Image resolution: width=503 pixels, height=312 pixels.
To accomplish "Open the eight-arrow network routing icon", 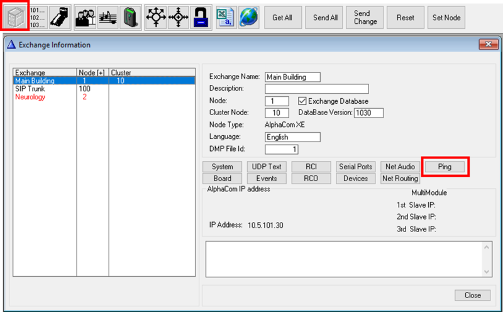I will 156,18.
